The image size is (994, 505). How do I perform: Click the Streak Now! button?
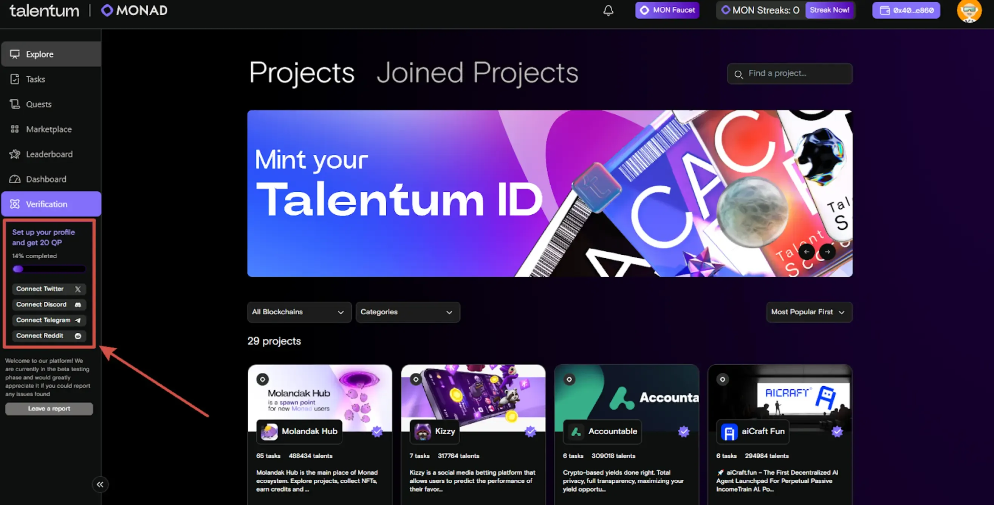830,10
